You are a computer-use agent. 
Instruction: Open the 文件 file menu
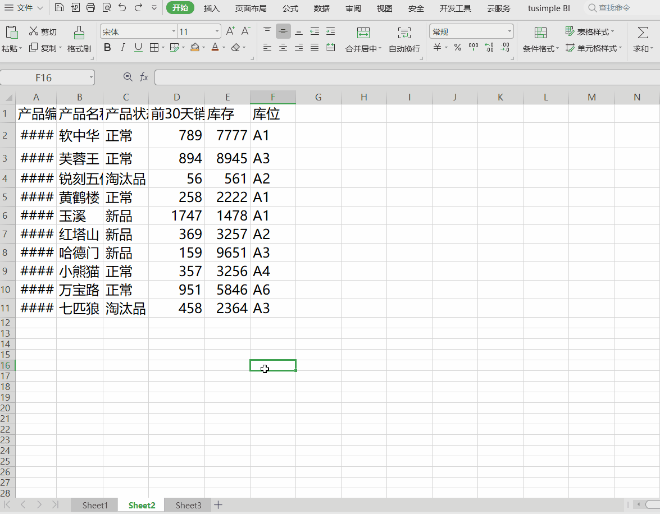pos(24,8)
